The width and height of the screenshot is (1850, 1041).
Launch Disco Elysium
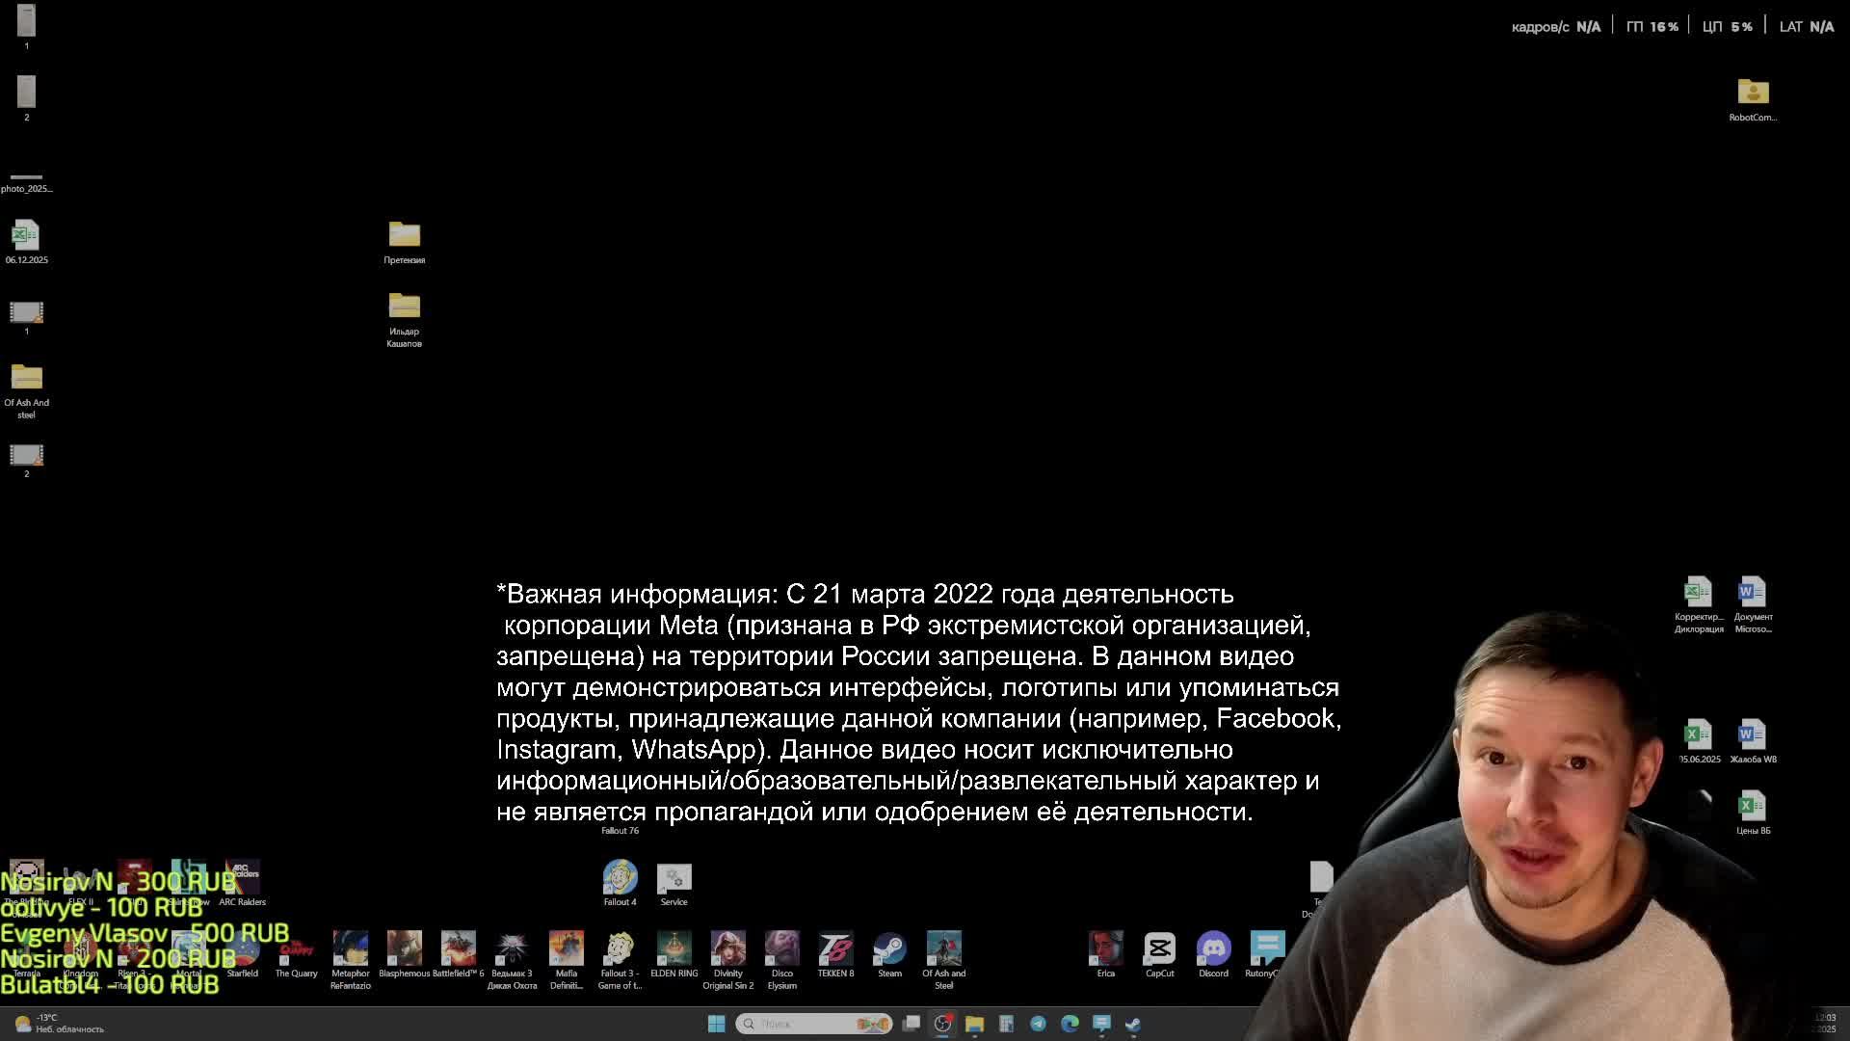781,949
